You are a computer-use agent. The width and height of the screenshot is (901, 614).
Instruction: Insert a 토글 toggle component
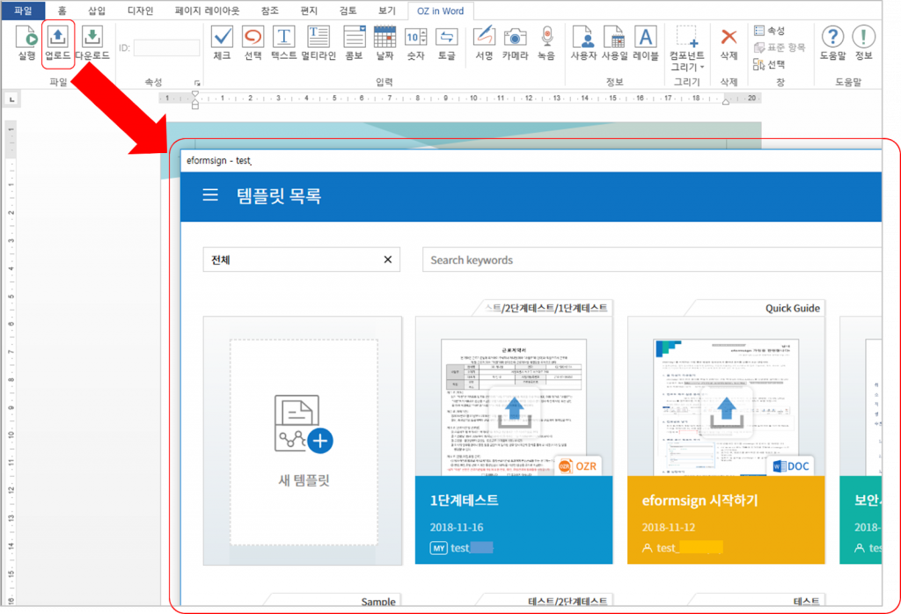click(446, 43)
